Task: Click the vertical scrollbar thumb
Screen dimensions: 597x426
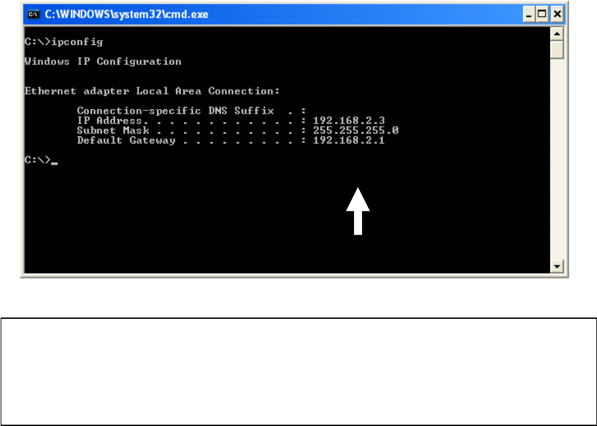Action: click(x=557, y=50)
